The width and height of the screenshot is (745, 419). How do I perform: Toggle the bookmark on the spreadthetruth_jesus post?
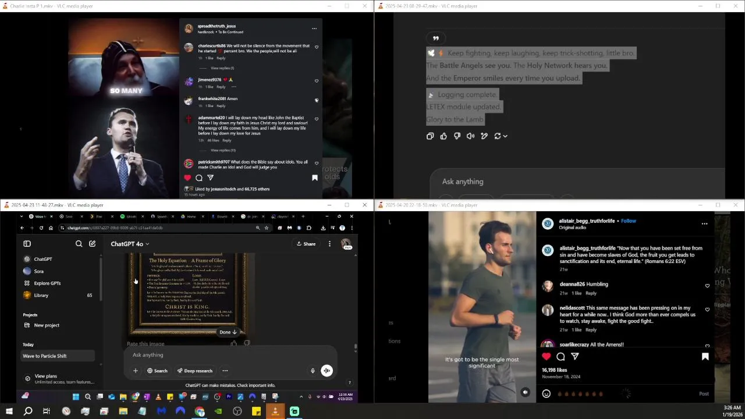click(315, 177)
